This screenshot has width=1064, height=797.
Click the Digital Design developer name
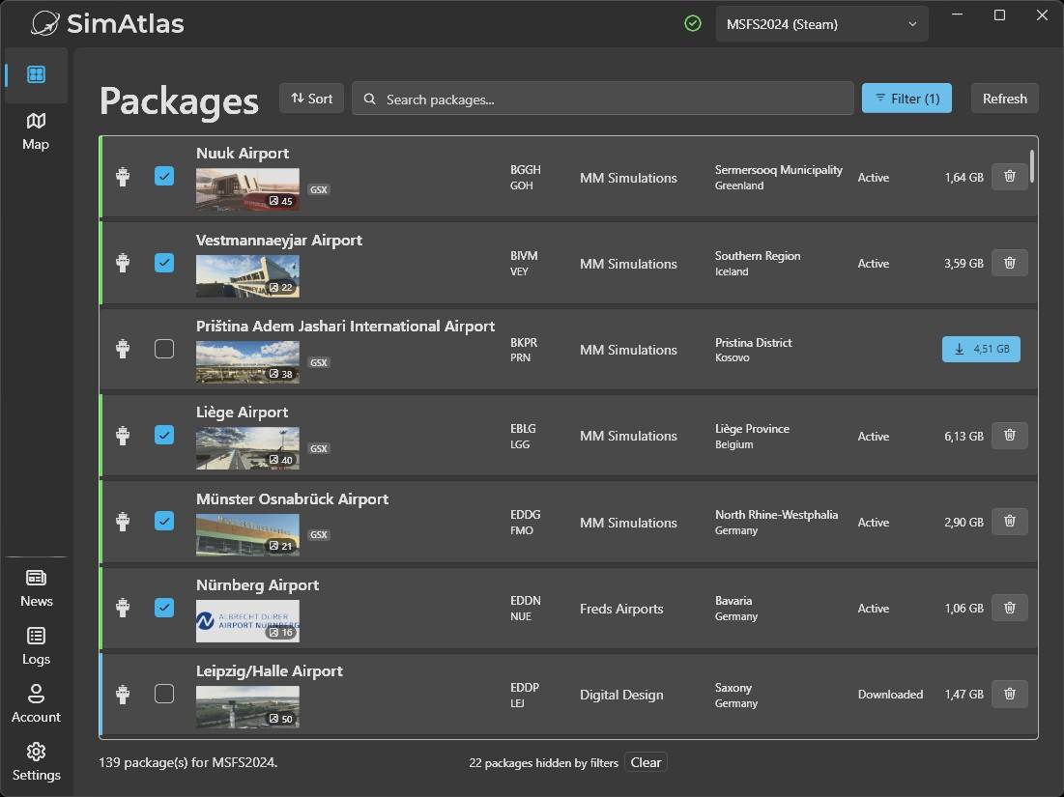click(620, 695)
